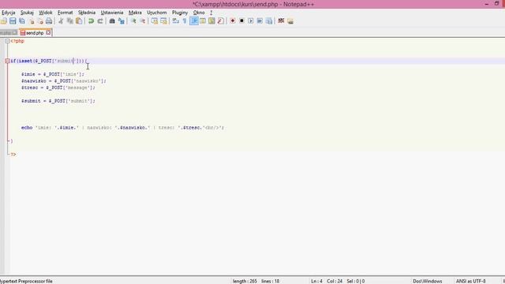Place cursor in the $imie = $_POST line
This screenshot has width=505, height=284.
53,74
